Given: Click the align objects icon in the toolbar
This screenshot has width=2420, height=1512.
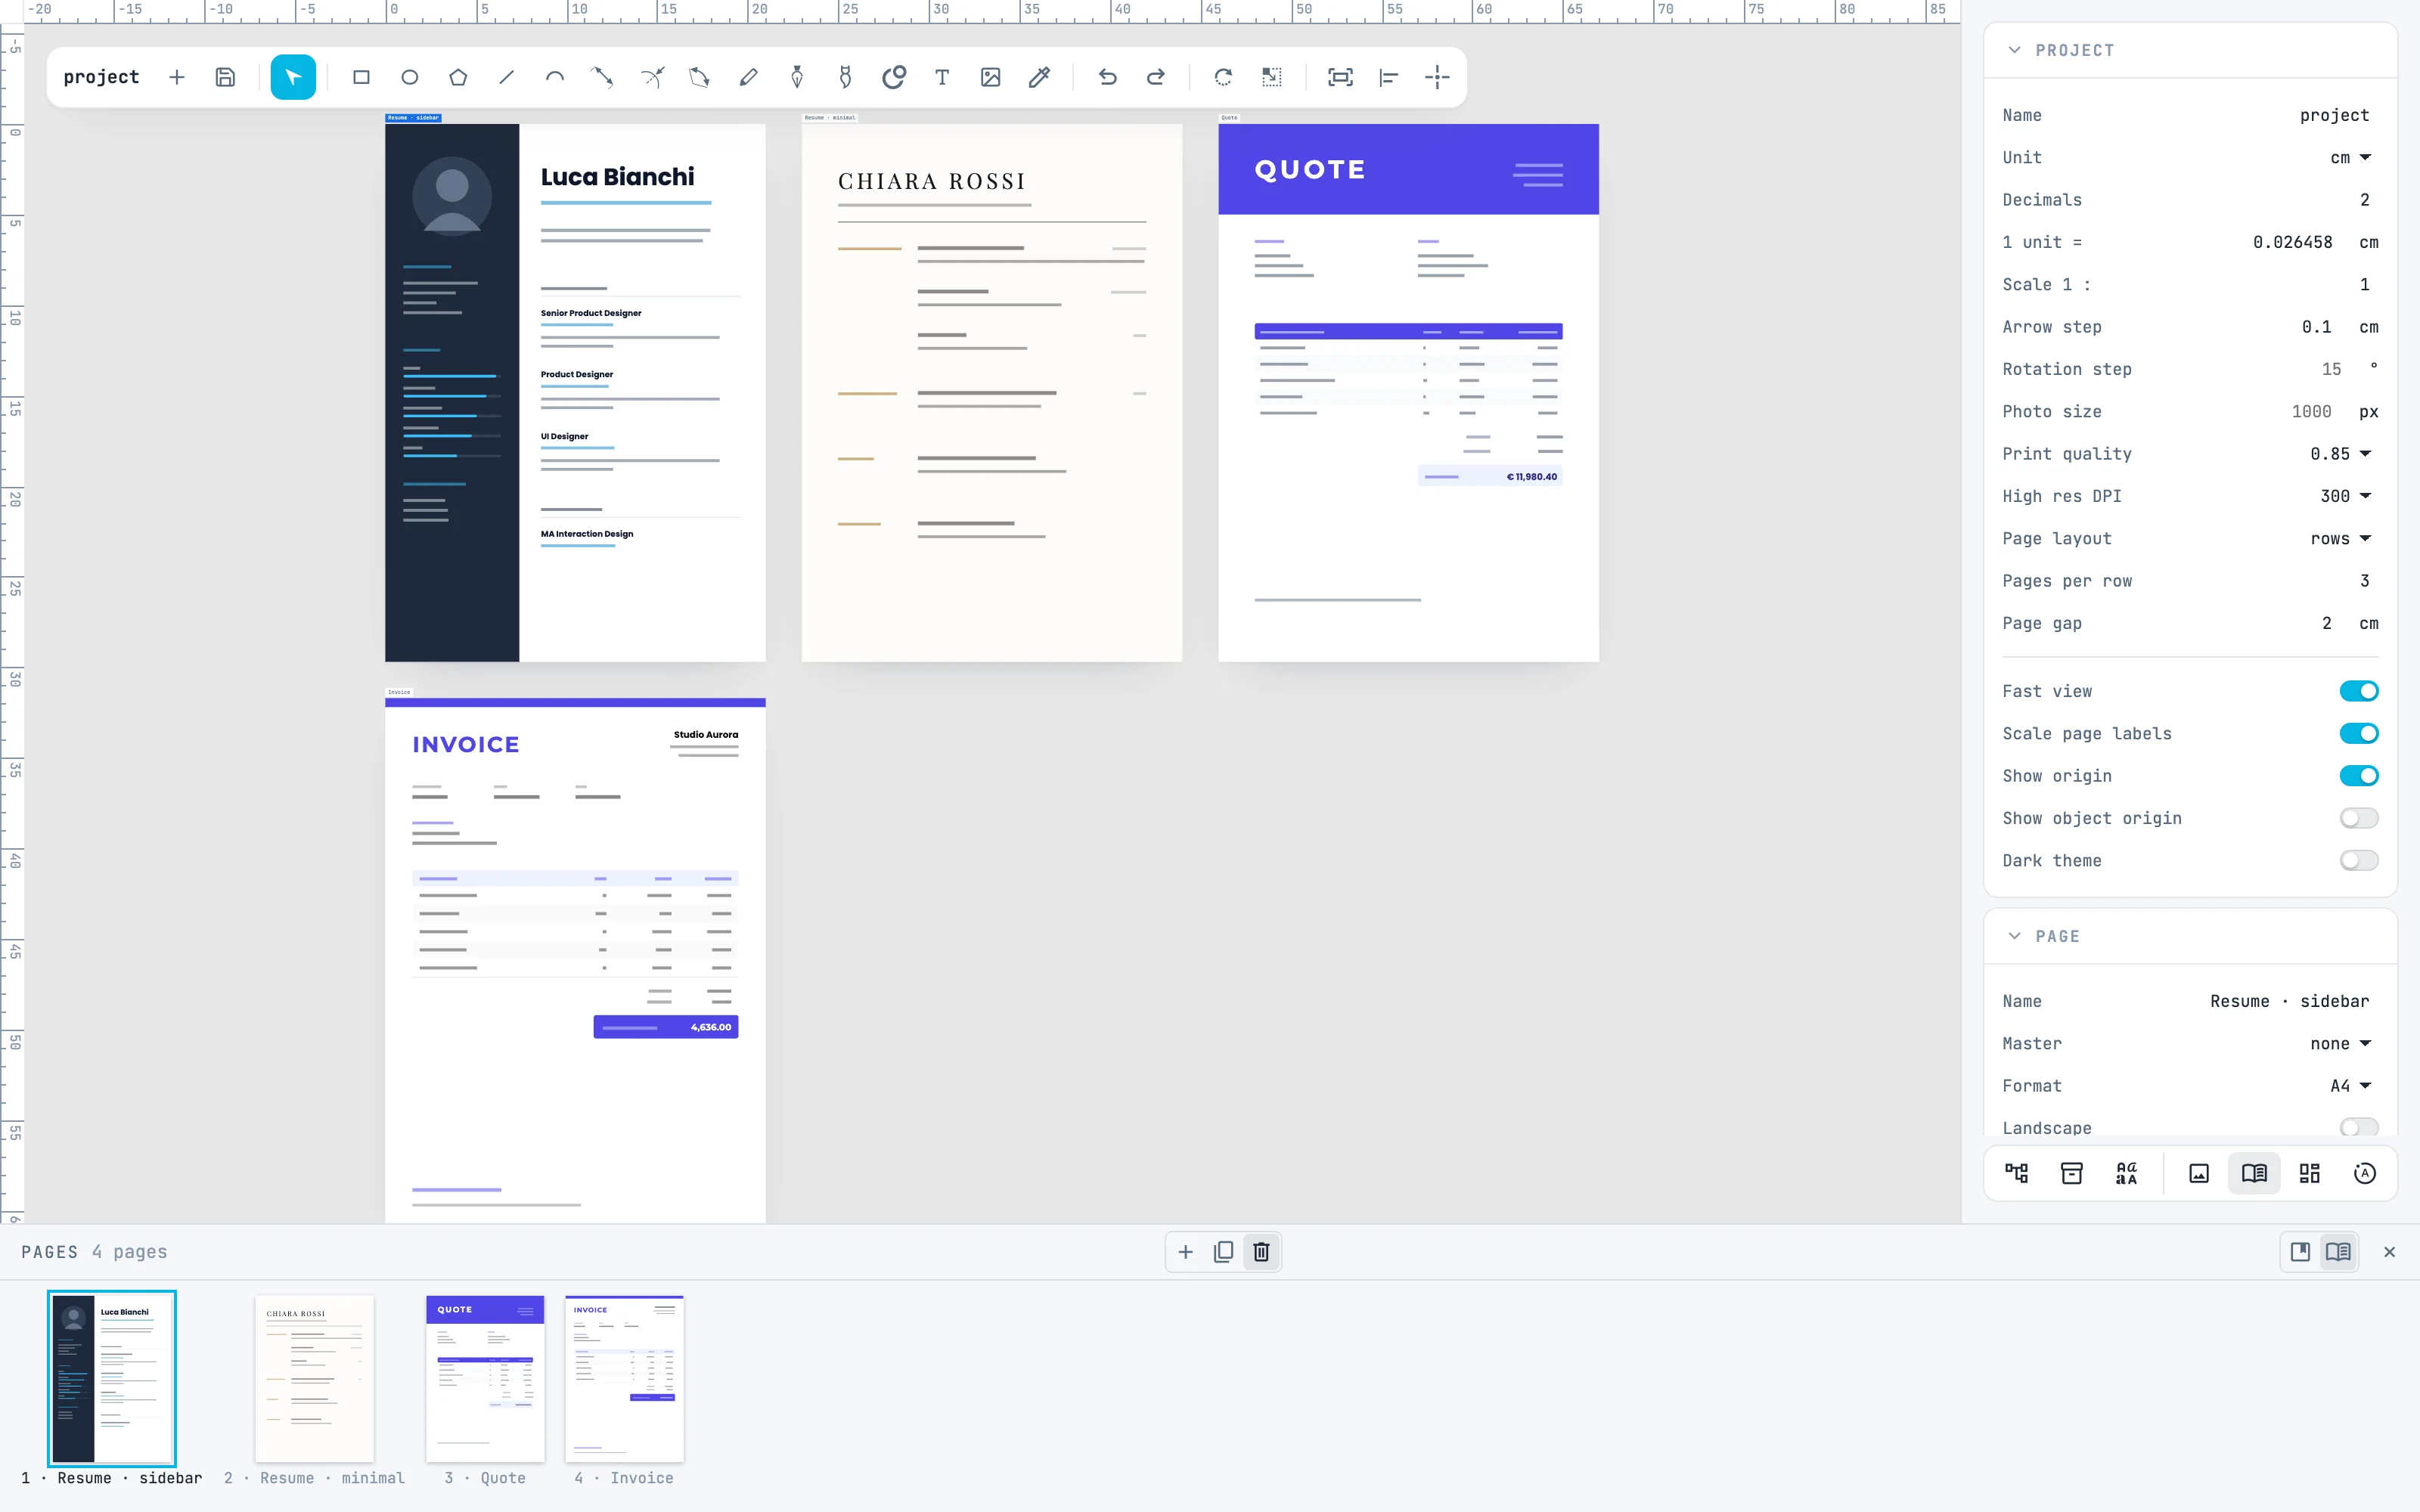Looking at the screenshot, I should click(1389, 77).
